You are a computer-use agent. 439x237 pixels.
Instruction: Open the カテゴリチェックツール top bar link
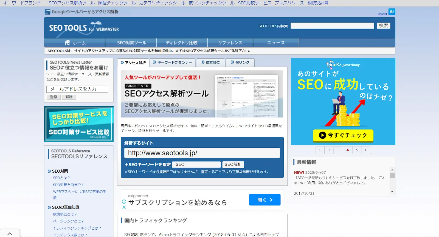pyautogui.click(x=162, y=3)
